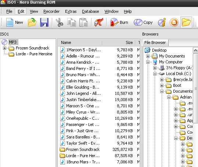198x167 pixels.
Task: Cut selection with scissors icon
Action: 60,22
